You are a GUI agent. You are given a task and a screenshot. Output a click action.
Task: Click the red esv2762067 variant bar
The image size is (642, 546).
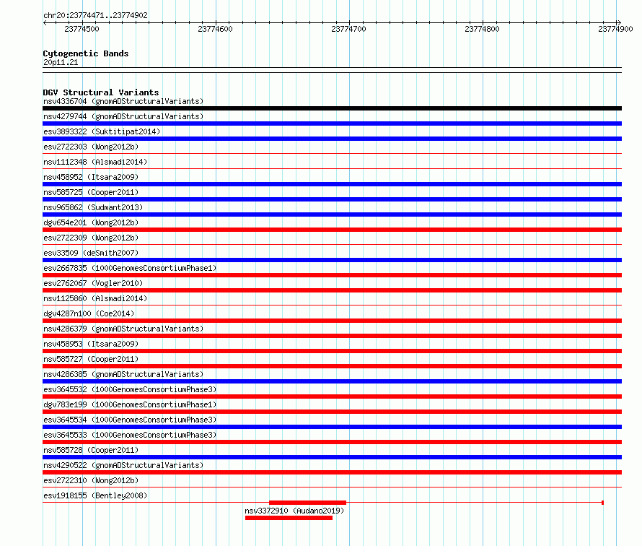pos(332,290)
